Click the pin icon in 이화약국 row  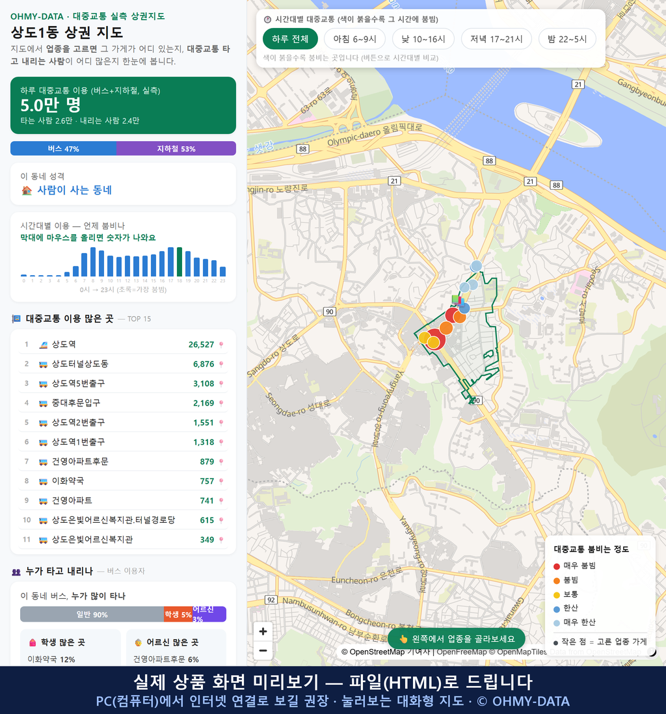(x=221, y=481)
